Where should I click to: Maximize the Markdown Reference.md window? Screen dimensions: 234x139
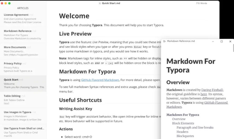tap(222, 41)
